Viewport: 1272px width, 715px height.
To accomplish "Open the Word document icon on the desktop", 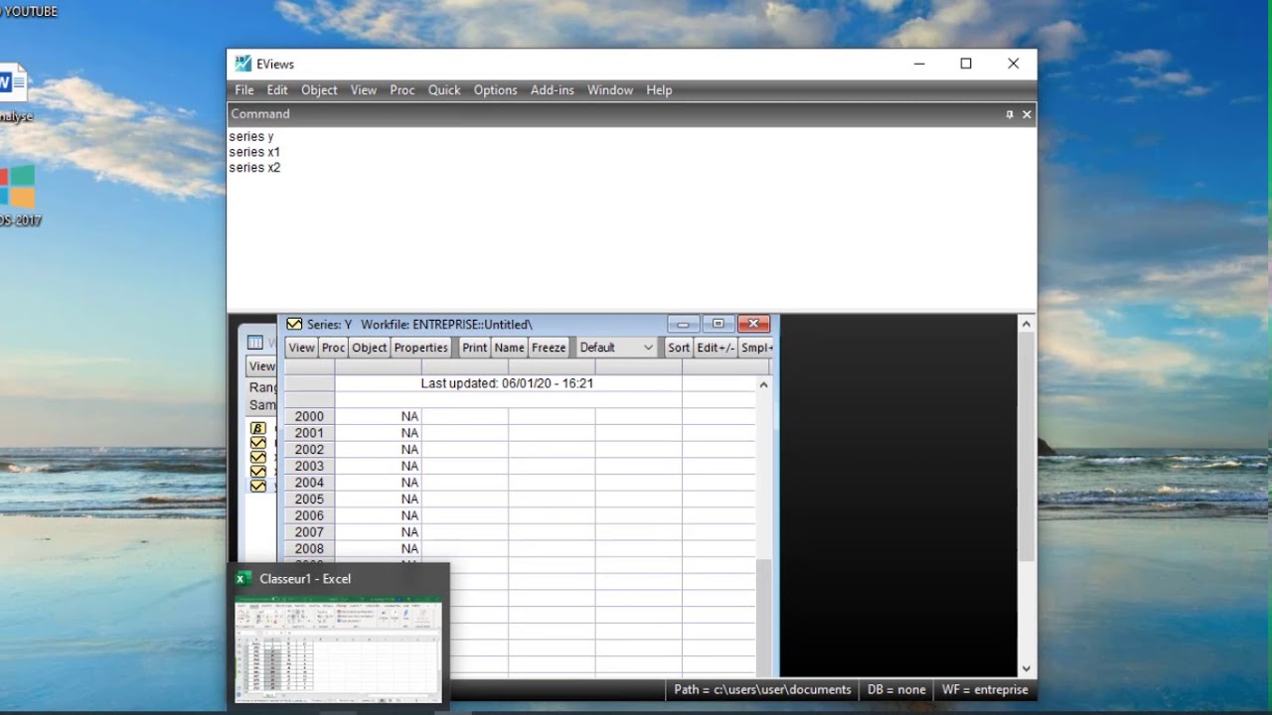I will tap(12, 83).
